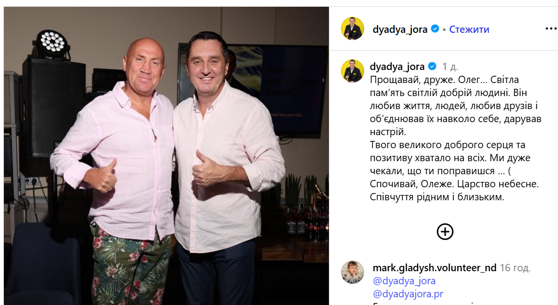
Task: Follow the account via Стежити
Action: (x=469, y=29)
